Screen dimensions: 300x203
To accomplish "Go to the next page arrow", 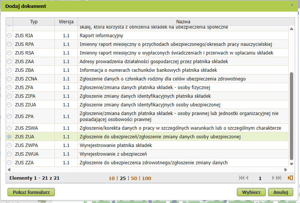I will click(273, 178).
